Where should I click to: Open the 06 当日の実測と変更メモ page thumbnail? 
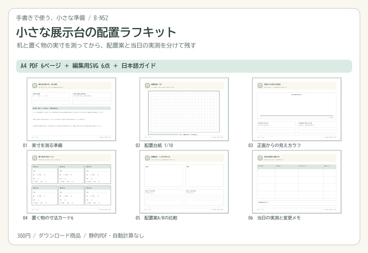tap(296, 182)
